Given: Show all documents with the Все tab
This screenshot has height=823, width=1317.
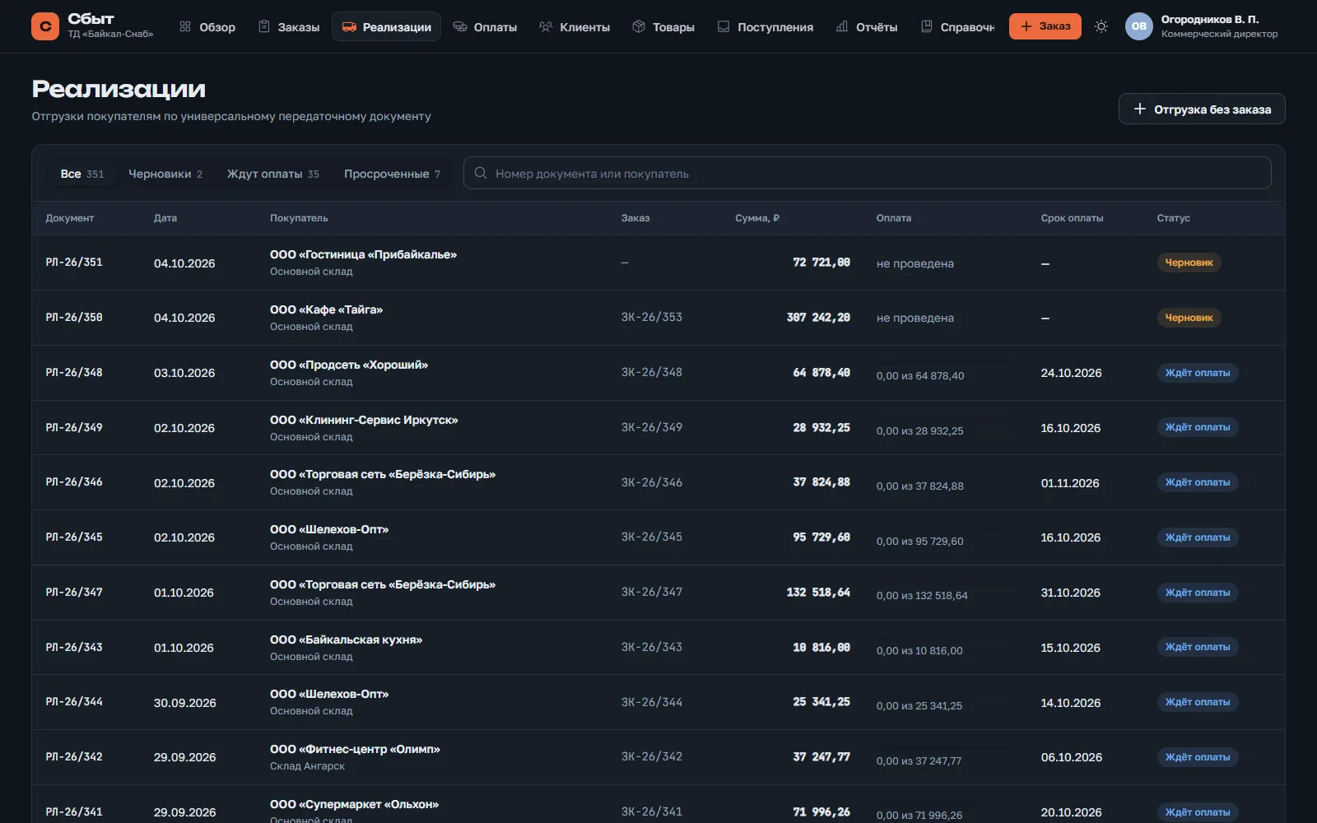Looking at the screenshot, I should [x=82, y=174].
